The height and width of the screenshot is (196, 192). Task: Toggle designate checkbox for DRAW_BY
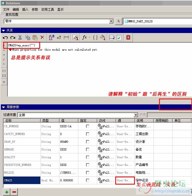(88, 142)
